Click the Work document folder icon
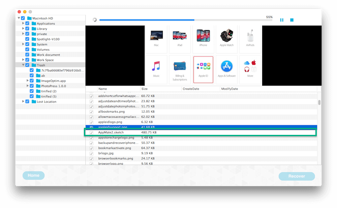 tap(34, 55)
